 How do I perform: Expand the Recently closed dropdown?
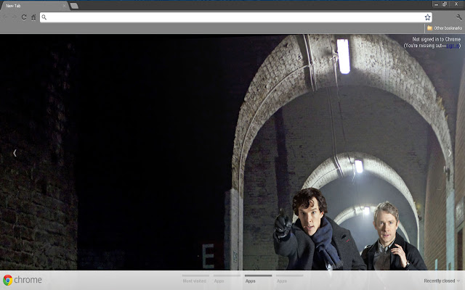[442, 281]
